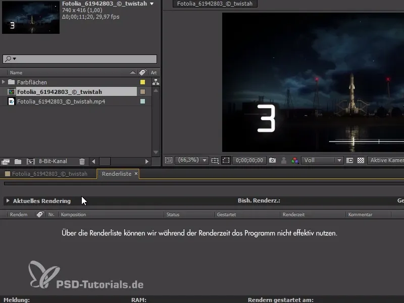Open Show Channels via the RGB icon
Image resolution: width=404 pixels, height=303 pixels.
(x=295, y=160)
